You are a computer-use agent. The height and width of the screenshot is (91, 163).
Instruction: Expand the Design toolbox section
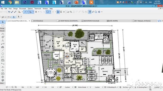(x=2, y=28)
